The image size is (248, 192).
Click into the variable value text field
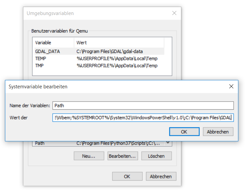(x=143, y=118)
